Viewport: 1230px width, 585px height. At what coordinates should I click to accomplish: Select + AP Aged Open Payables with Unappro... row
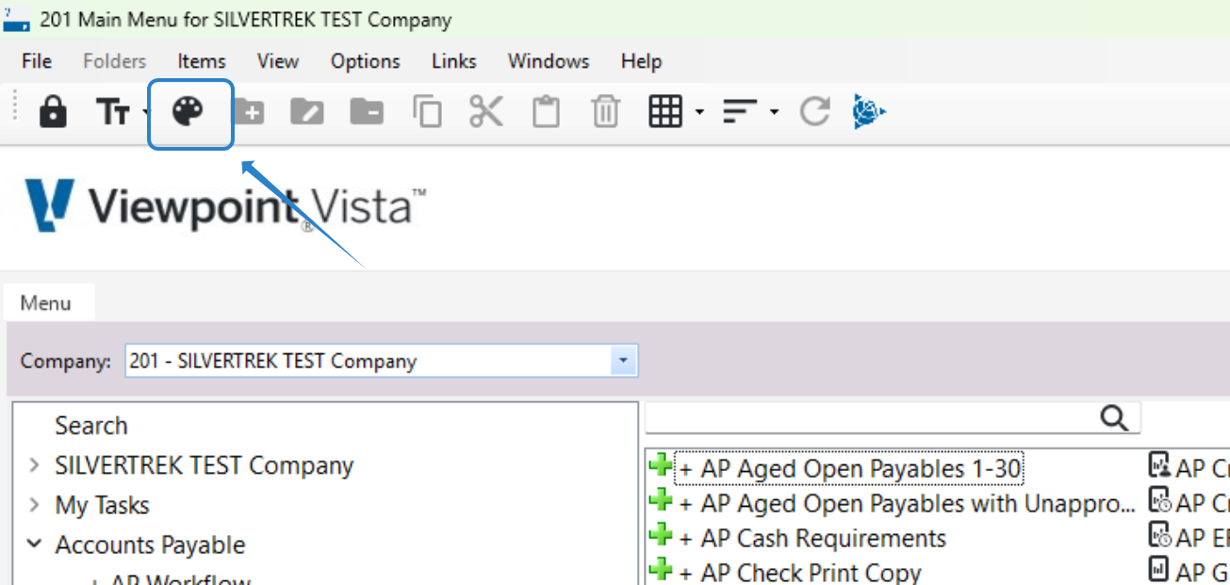pyautogui.click(x=907, y=503)
